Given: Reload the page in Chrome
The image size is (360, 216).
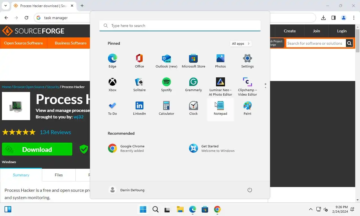Looking at the screenshot, I should (x=26, y=18).
